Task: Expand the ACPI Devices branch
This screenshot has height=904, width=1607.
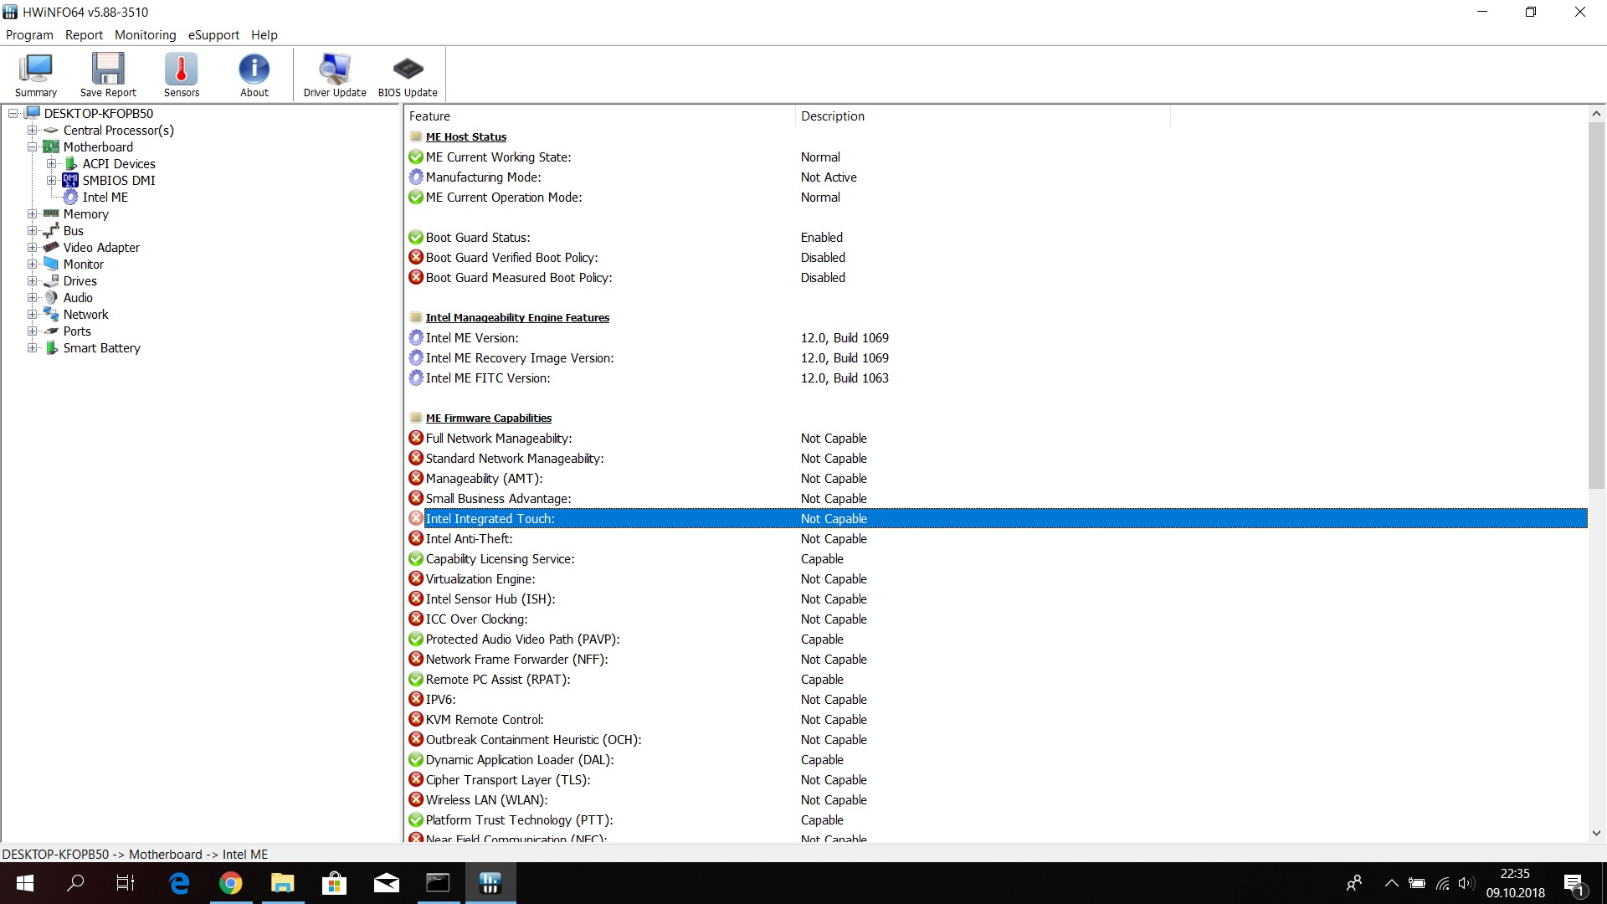Action: click(52, 164)
